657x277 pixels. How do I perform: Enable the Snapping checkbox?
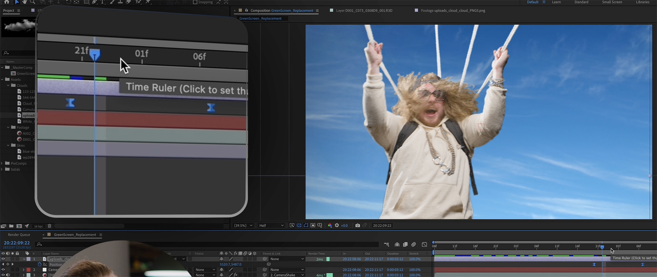[195, 2]
